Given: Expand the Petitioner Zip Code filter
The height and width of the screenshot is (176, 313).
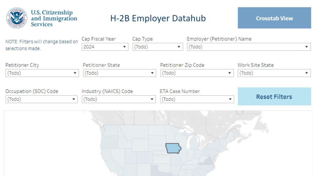Looking at the screenshot, I should point(197,73).
